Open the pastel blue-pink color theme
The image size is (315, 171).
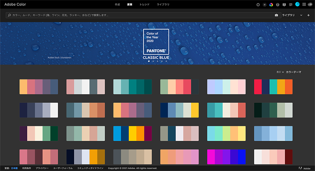[226, 87]
